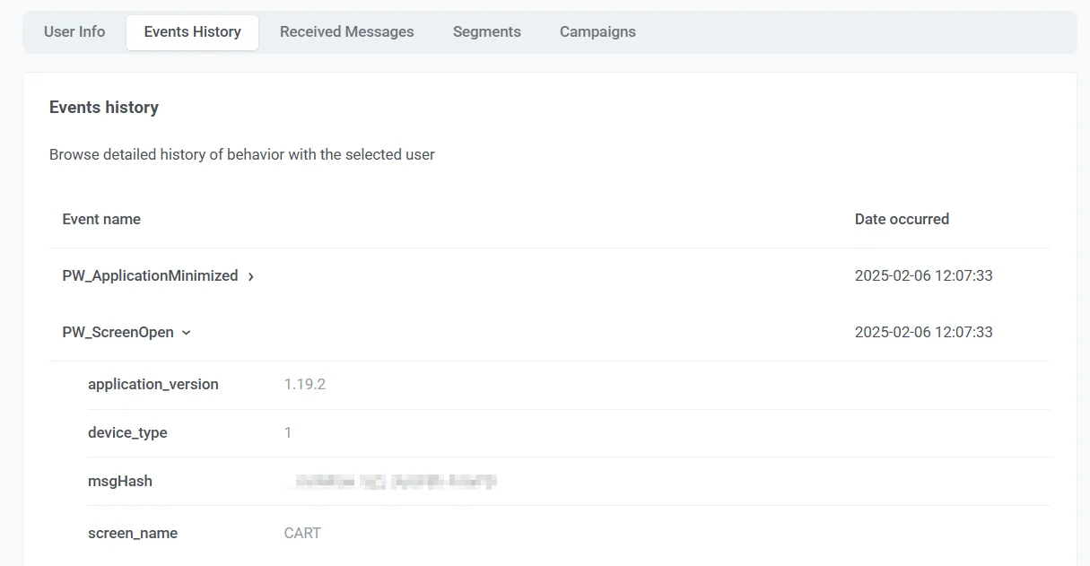
Task: Click the PW_ApplicationMinimized row's date value
Action: (x=923, y=276)
